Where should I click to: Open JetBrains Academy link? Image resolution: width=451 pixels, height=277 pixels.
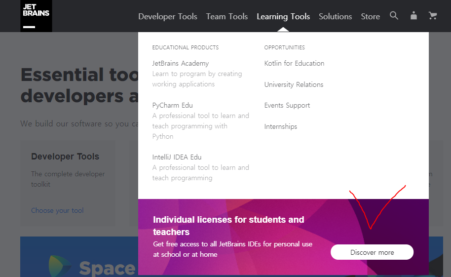(180, 63)
